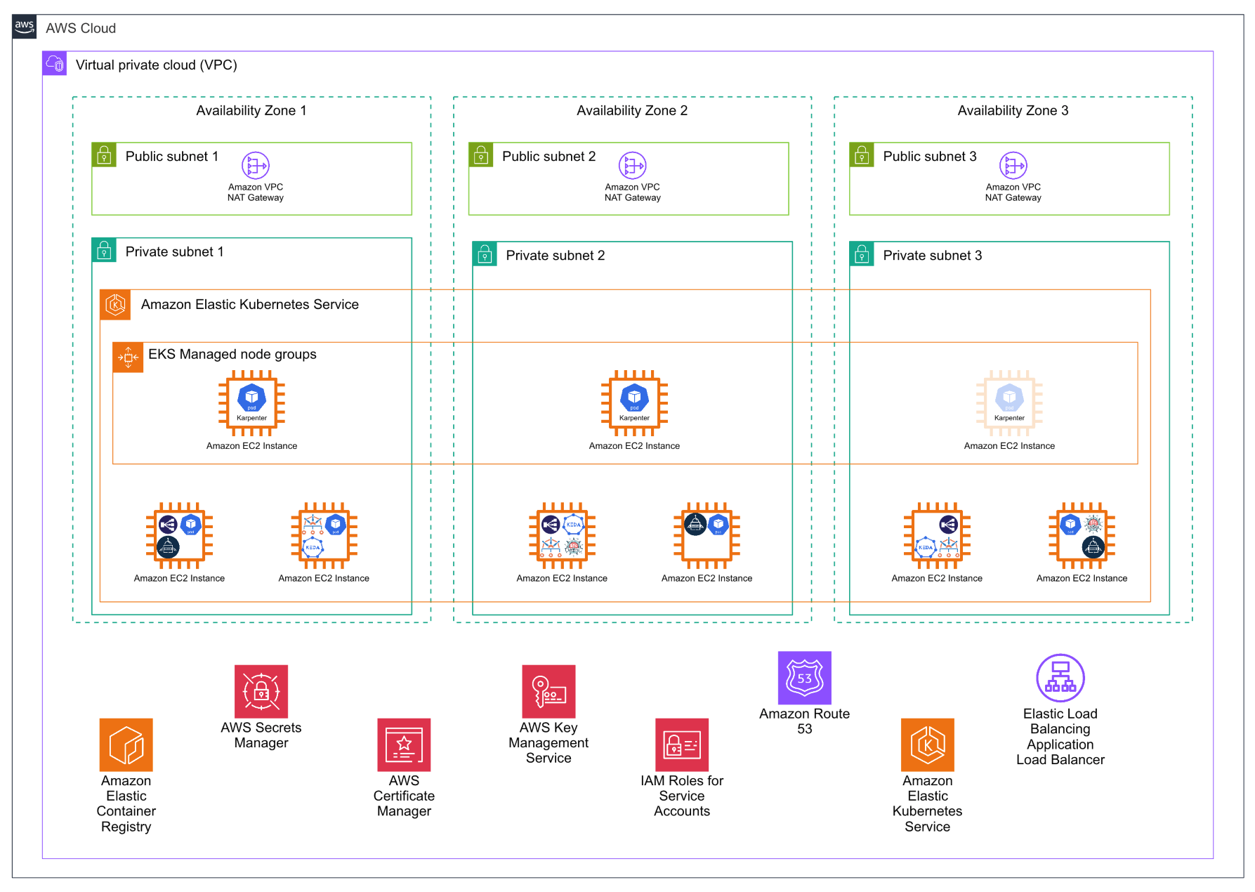1255x892 pixels.
Task: Click the bottom Amazon Elastic Kubernetes Service icon
Action: pos(928,745)
